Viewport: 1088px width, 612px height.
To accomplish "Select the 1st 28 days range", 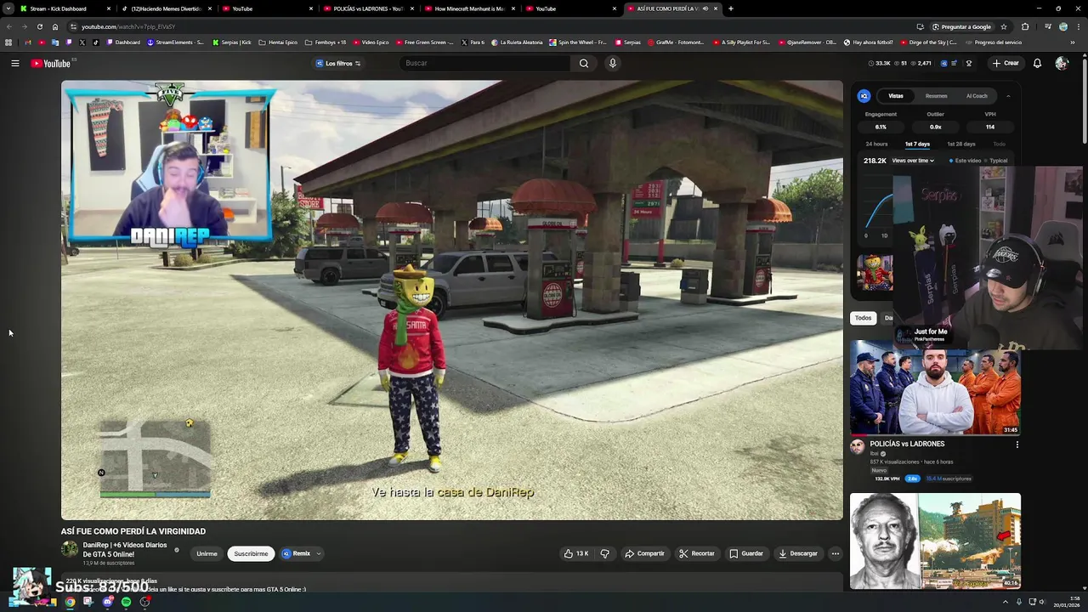I will [x=961, y=144].
